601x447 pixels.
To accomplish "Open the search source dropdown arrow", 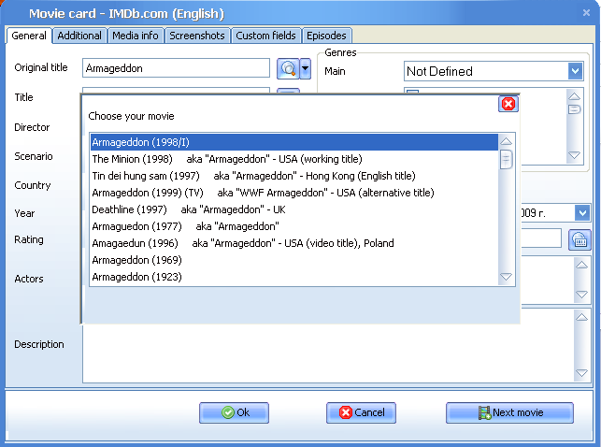I will pos(305,68).
